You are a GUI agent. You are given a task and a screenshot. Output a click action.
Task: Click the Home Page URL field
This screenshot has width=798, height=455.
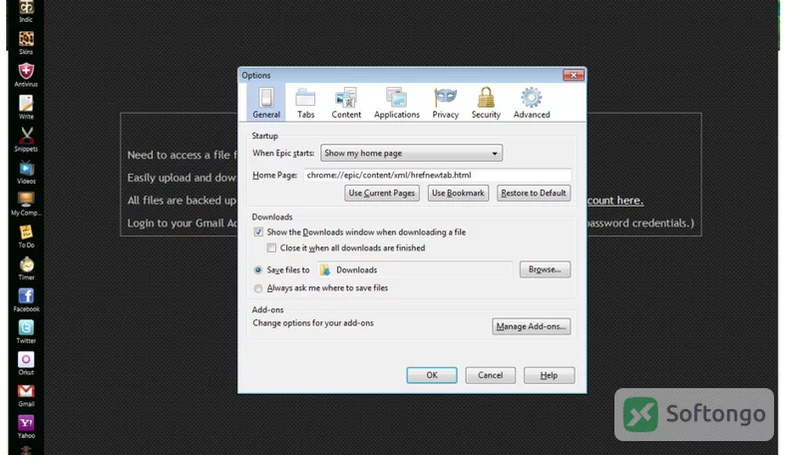pos(437,175)
